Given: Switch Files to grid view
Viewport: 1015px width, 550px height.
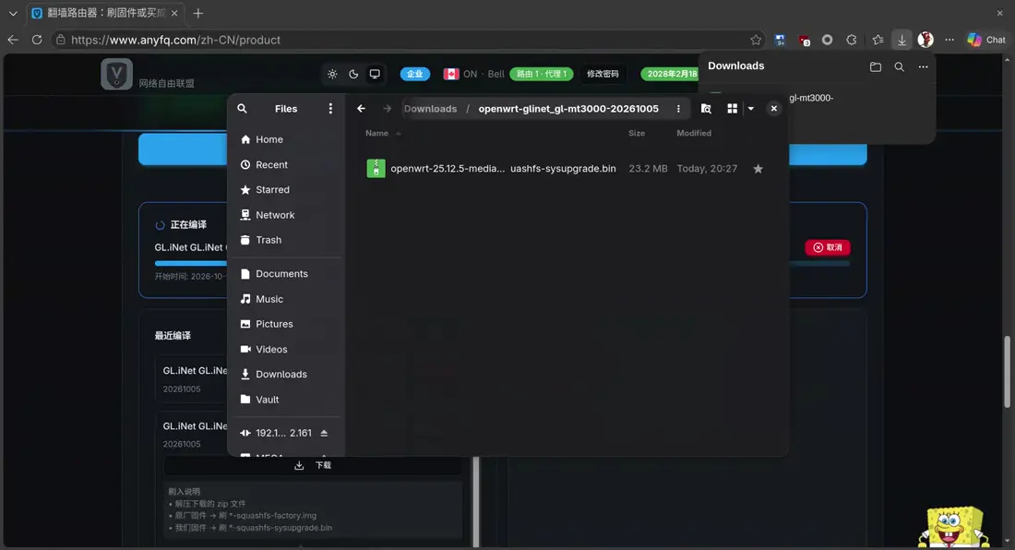Looking at the screenshot, I should pyautogui.click(x=732, y=109).
